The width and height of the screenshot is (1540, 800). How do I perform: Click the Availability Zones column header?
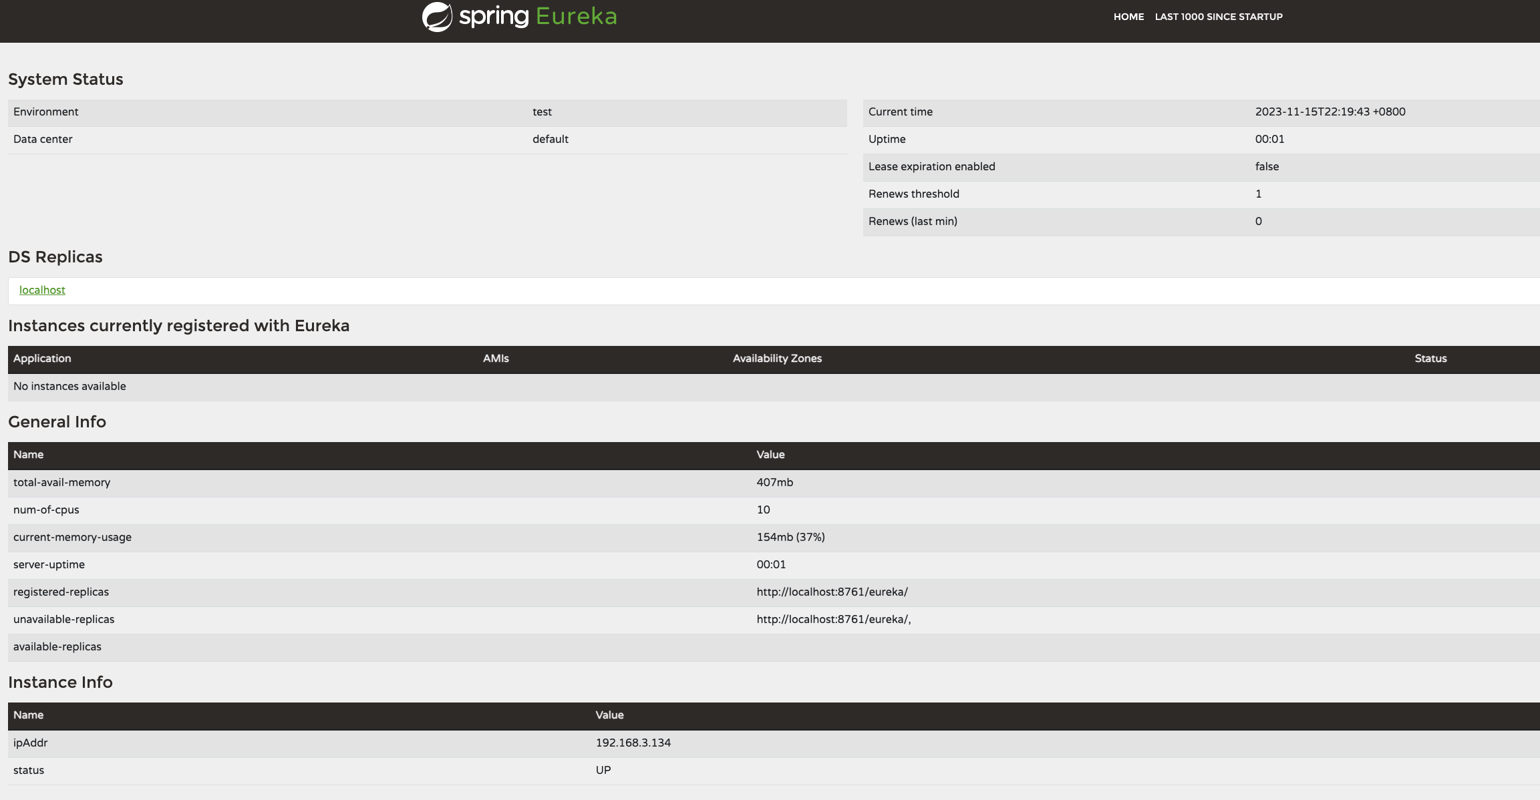[x=777, y=359]
